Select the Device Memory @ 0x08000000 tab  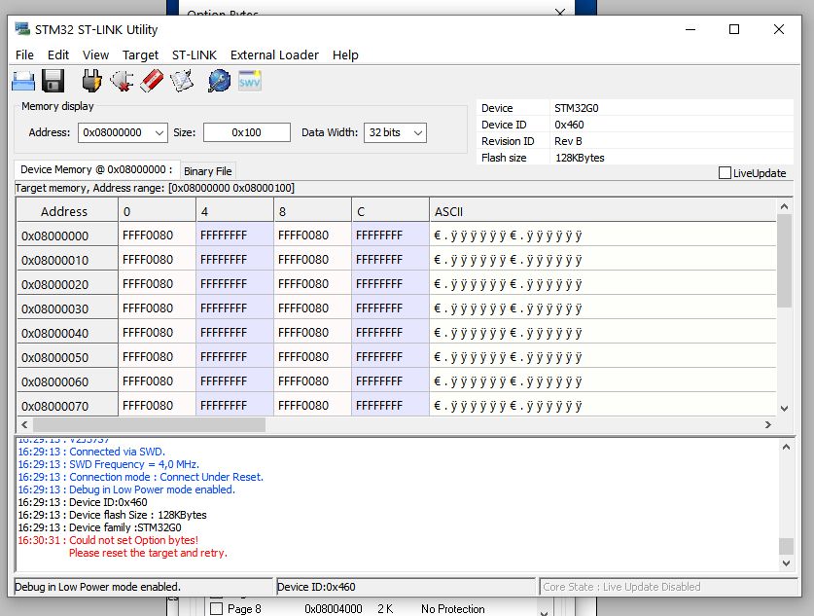coord(96,170)
